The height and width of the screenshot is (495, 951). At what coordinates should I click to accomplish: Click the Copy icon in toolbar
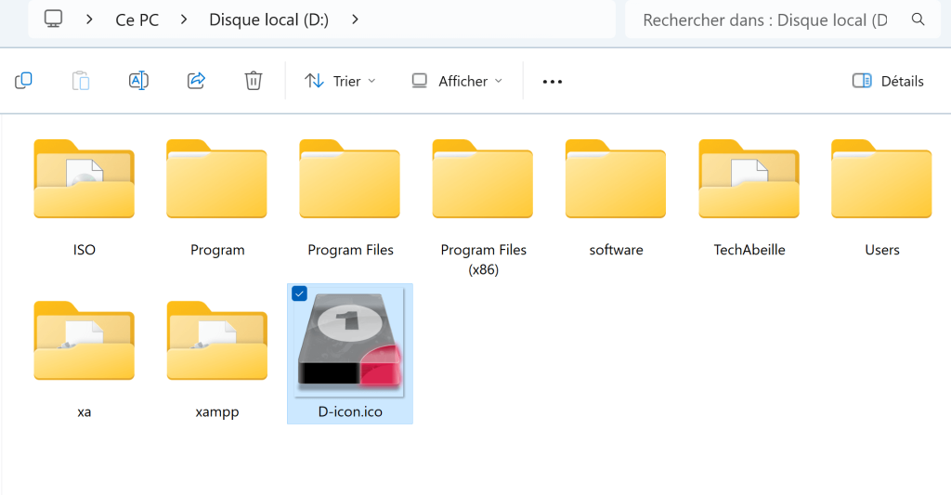[x=24, y=81]
